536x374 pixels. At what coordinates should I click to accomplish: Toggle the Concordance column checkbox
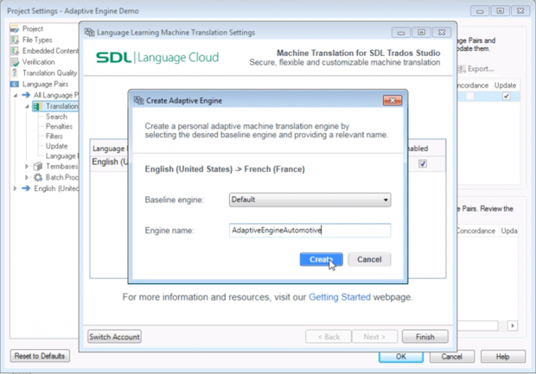(x=470, y=97)
